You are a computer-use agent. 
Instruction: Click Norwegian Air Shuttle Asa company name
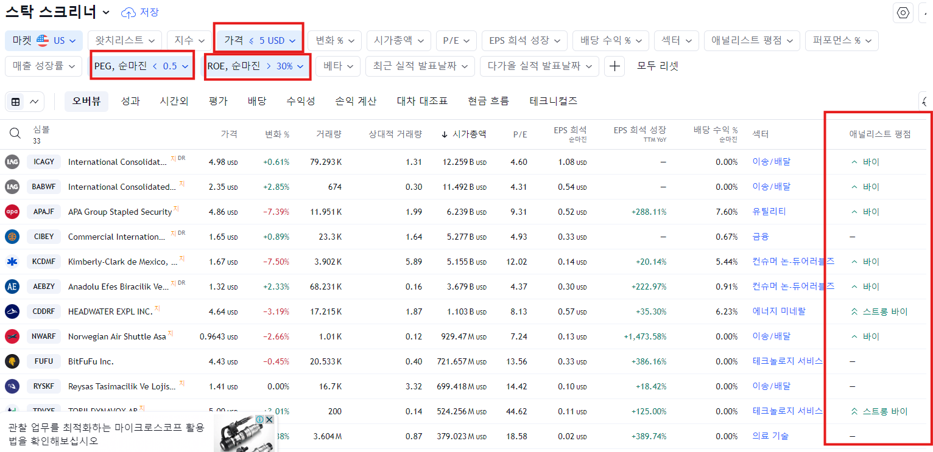[117, 336]
